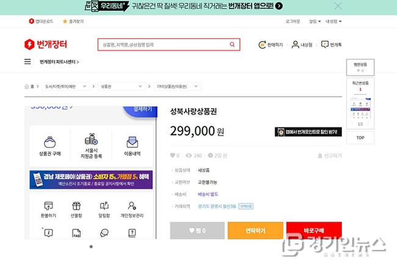Click the 성북사랑상품권 product title
This screenshot has height=264, width=397.
194,111
